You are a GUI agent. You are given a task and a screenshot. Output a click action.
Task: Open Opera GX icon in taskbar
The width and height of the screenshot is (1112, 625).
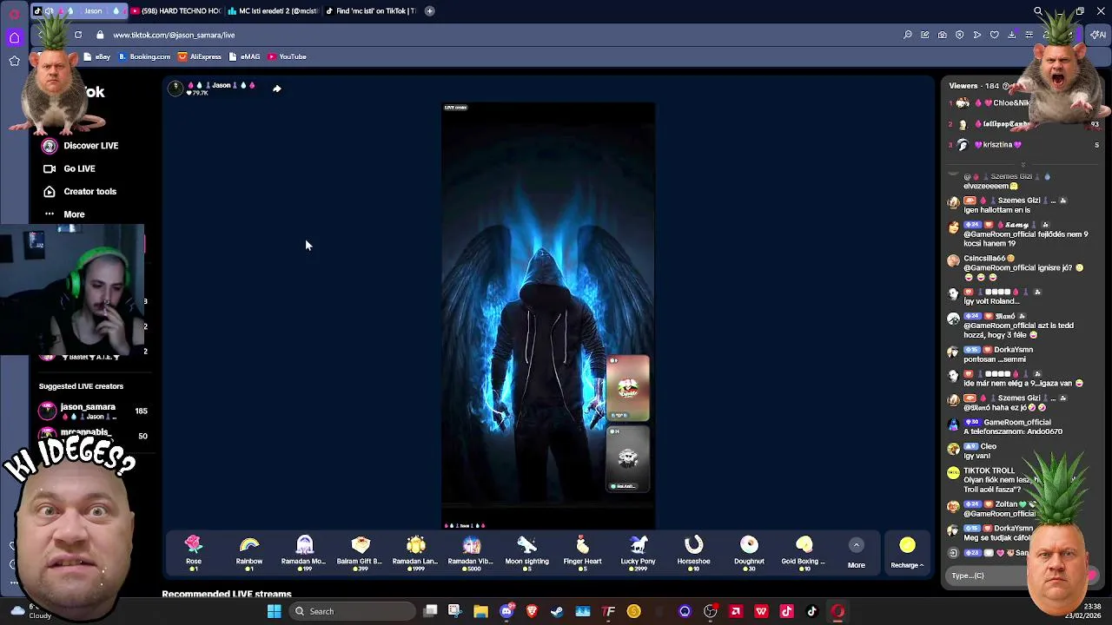tap(837, 611)
